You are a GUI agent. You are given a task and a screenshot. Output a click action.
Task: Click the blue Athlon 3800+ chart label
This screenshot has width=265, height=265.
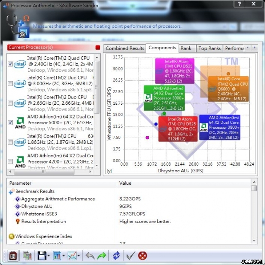(220, 128)
